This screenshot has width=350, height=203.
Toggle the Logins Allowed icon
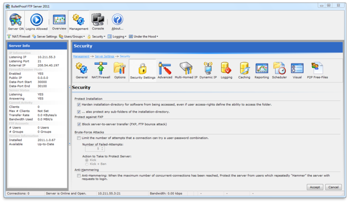point(36,19)
